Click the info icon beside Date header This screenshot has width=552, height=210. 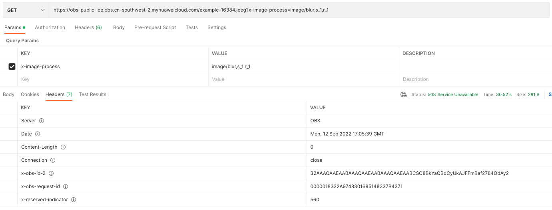(x=38, y=134)
